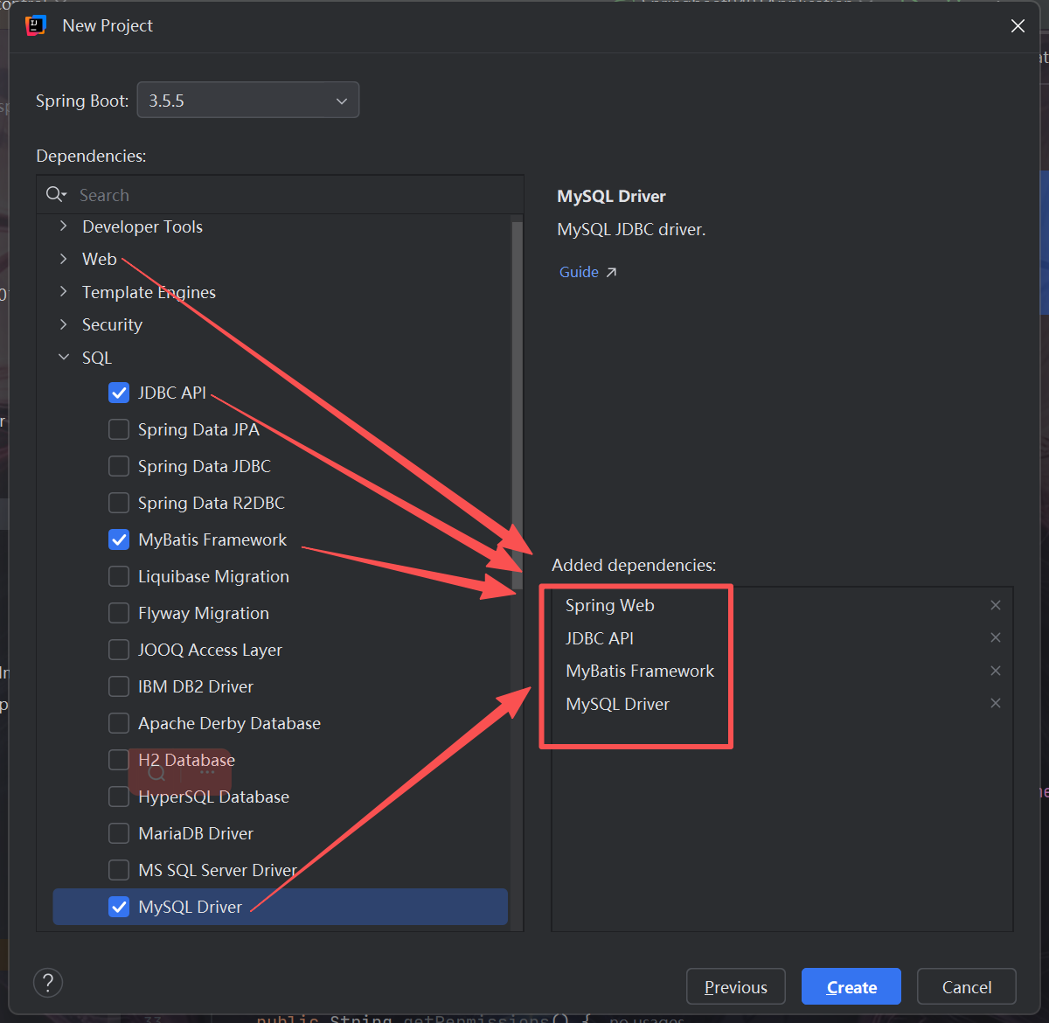
Task: Select the Apache Derby Database row label
Action: click(229, 723)
